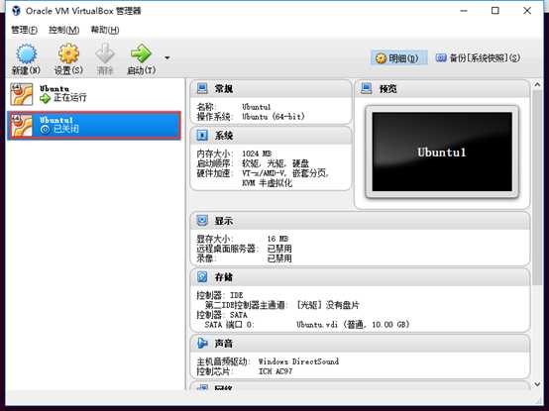Click the General (常规) section icon
The width and height of the screenshot is (549, 411).
pos(202,88)
